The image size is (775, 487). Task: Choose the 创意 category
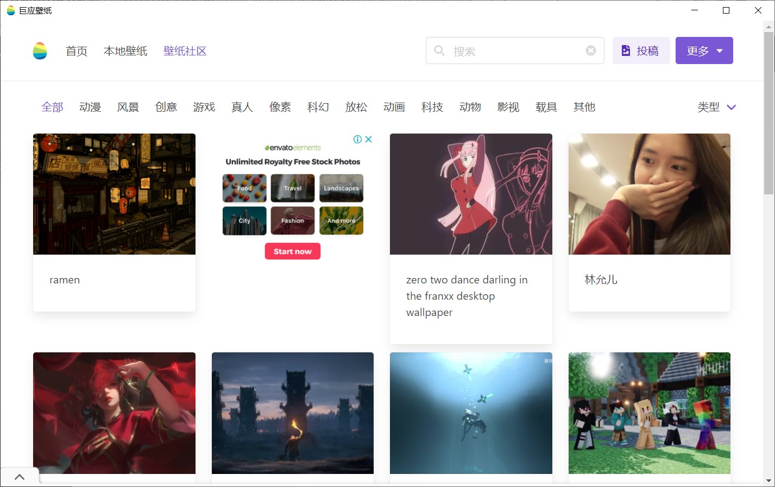coord(166,107)
